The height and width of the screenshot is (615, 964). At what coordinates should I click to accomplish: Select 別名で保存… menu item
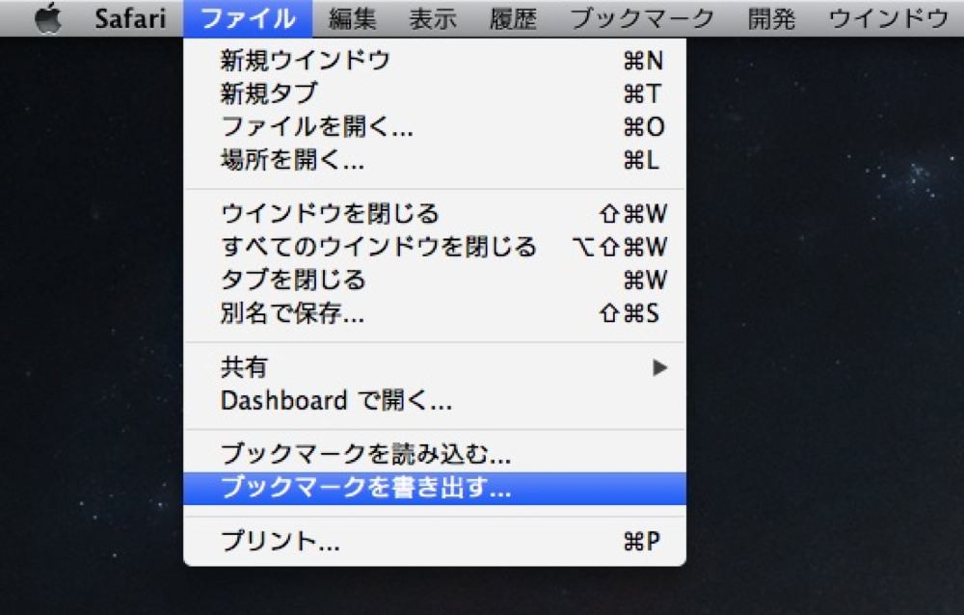pos(435,313)
